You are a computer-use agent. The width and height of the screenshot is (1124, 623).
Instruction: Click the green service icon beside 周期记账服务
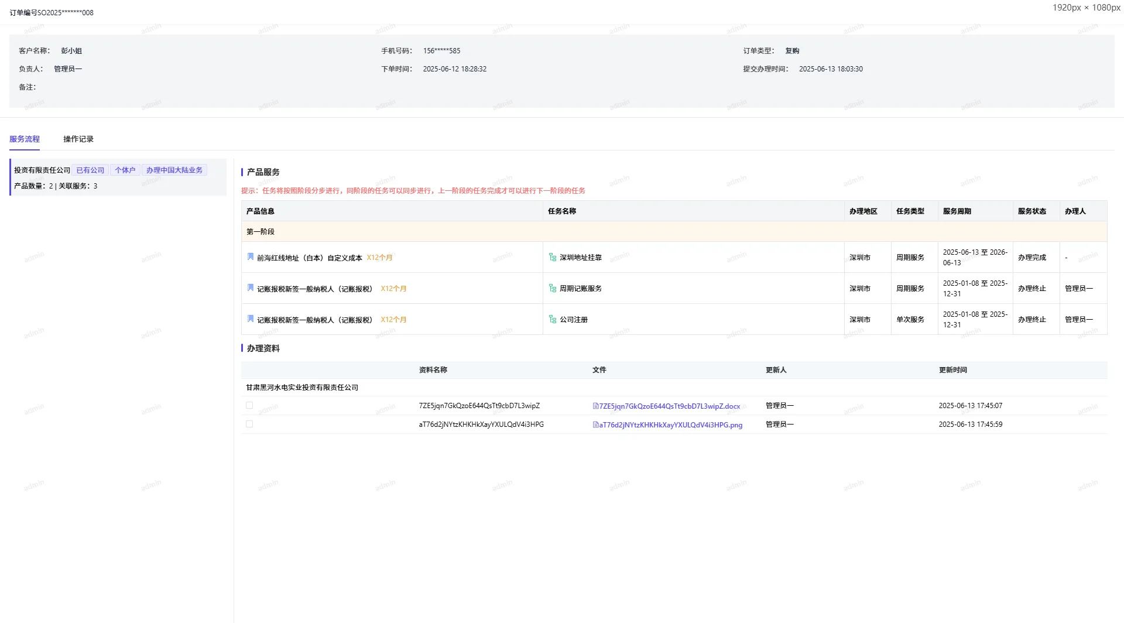tap(552, 287)
